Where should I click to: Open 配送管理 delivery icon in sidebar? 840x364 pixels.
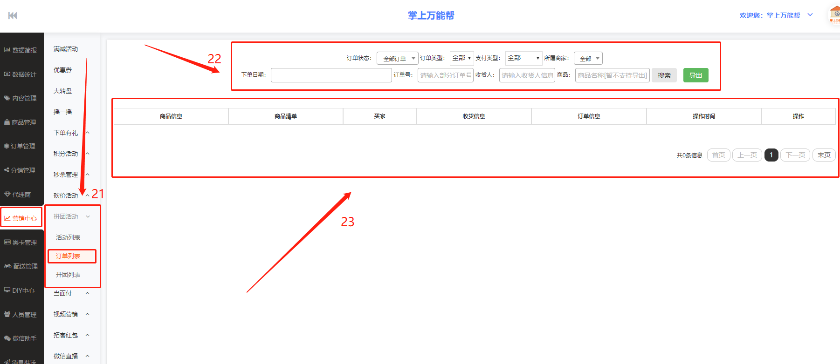click(x=7, y=266)
